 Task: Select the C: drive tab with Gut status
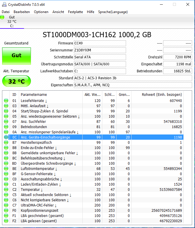[12, 21]
